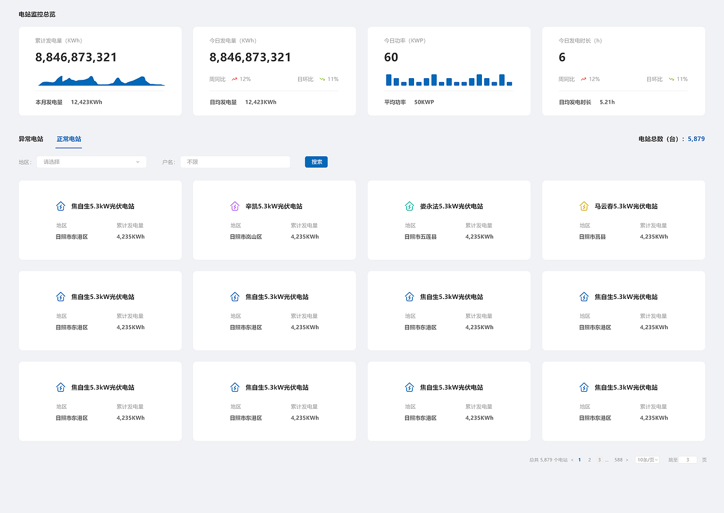Click the 日照市岚山区 region text
The width and height of the screenshot is (724, 513).
coord(246,237)
